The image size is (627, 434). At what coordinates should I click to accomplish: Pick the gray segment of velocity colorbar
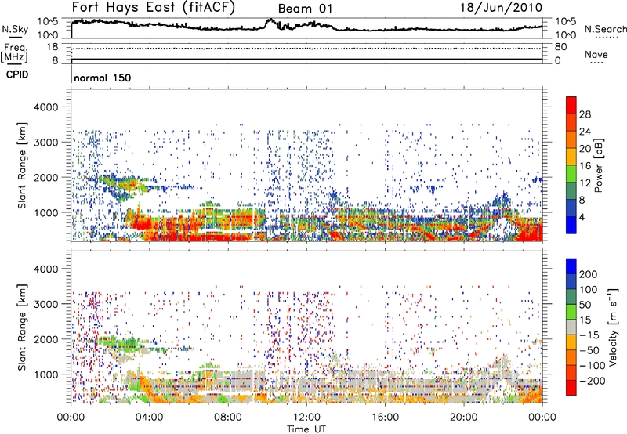571,327
